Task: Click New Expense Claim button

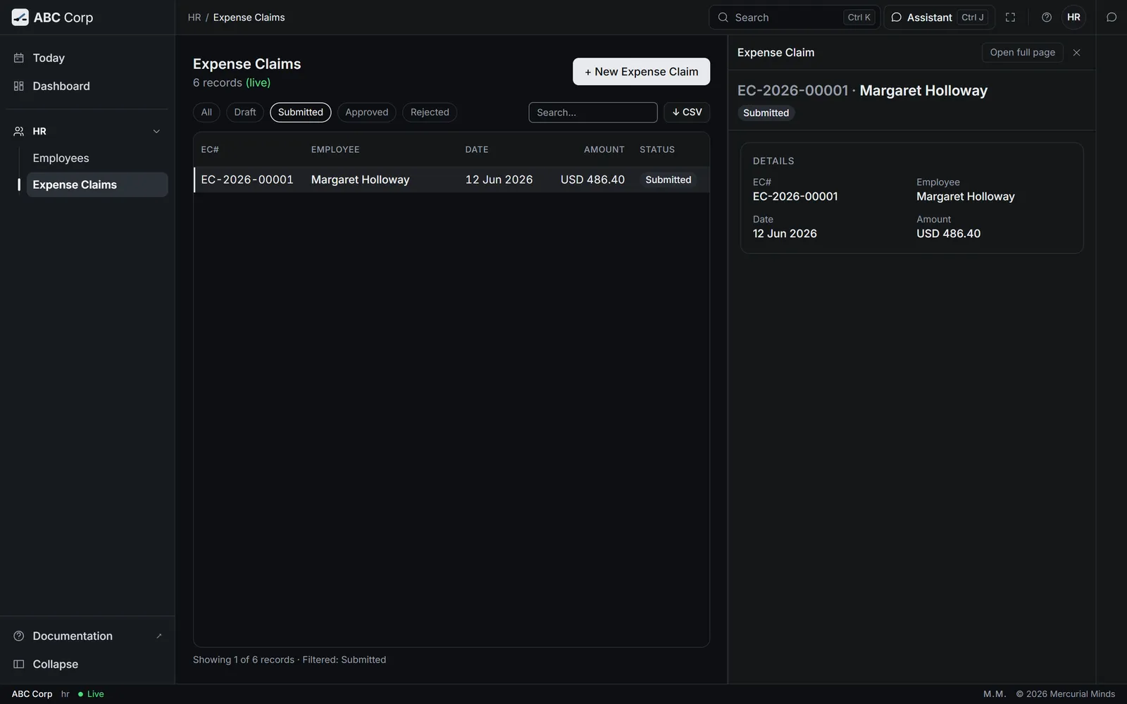Action: 641,72
